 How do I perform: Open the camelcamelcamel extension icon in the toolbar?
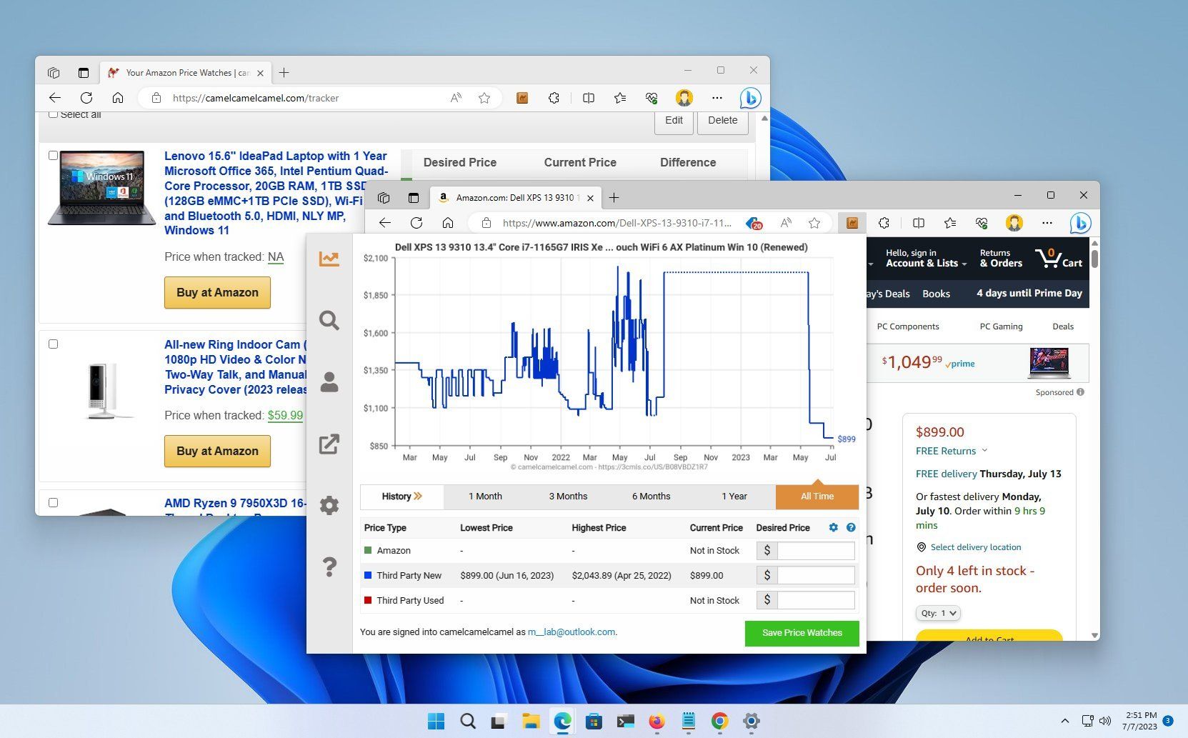click(852, 223)
